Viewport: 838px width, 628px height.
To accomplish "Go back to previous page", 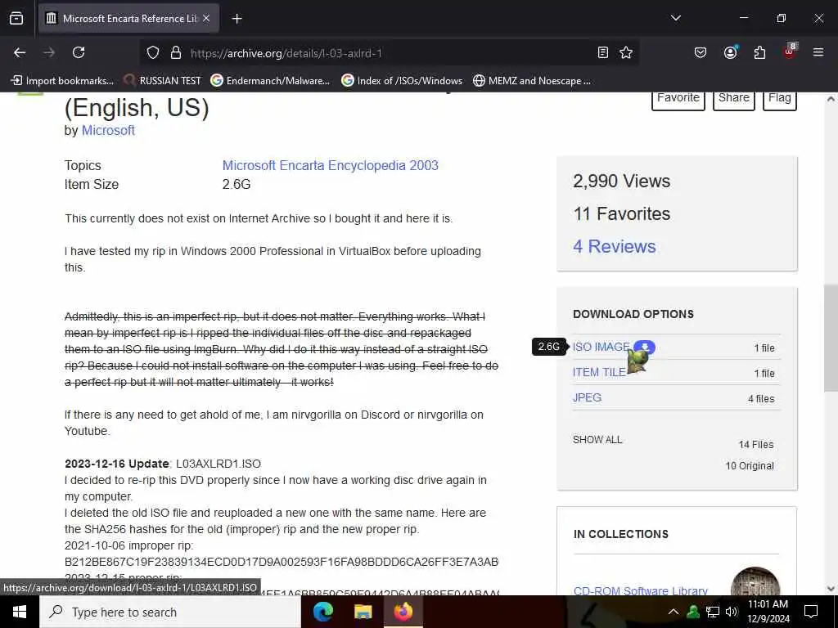I will coord(20,52).
